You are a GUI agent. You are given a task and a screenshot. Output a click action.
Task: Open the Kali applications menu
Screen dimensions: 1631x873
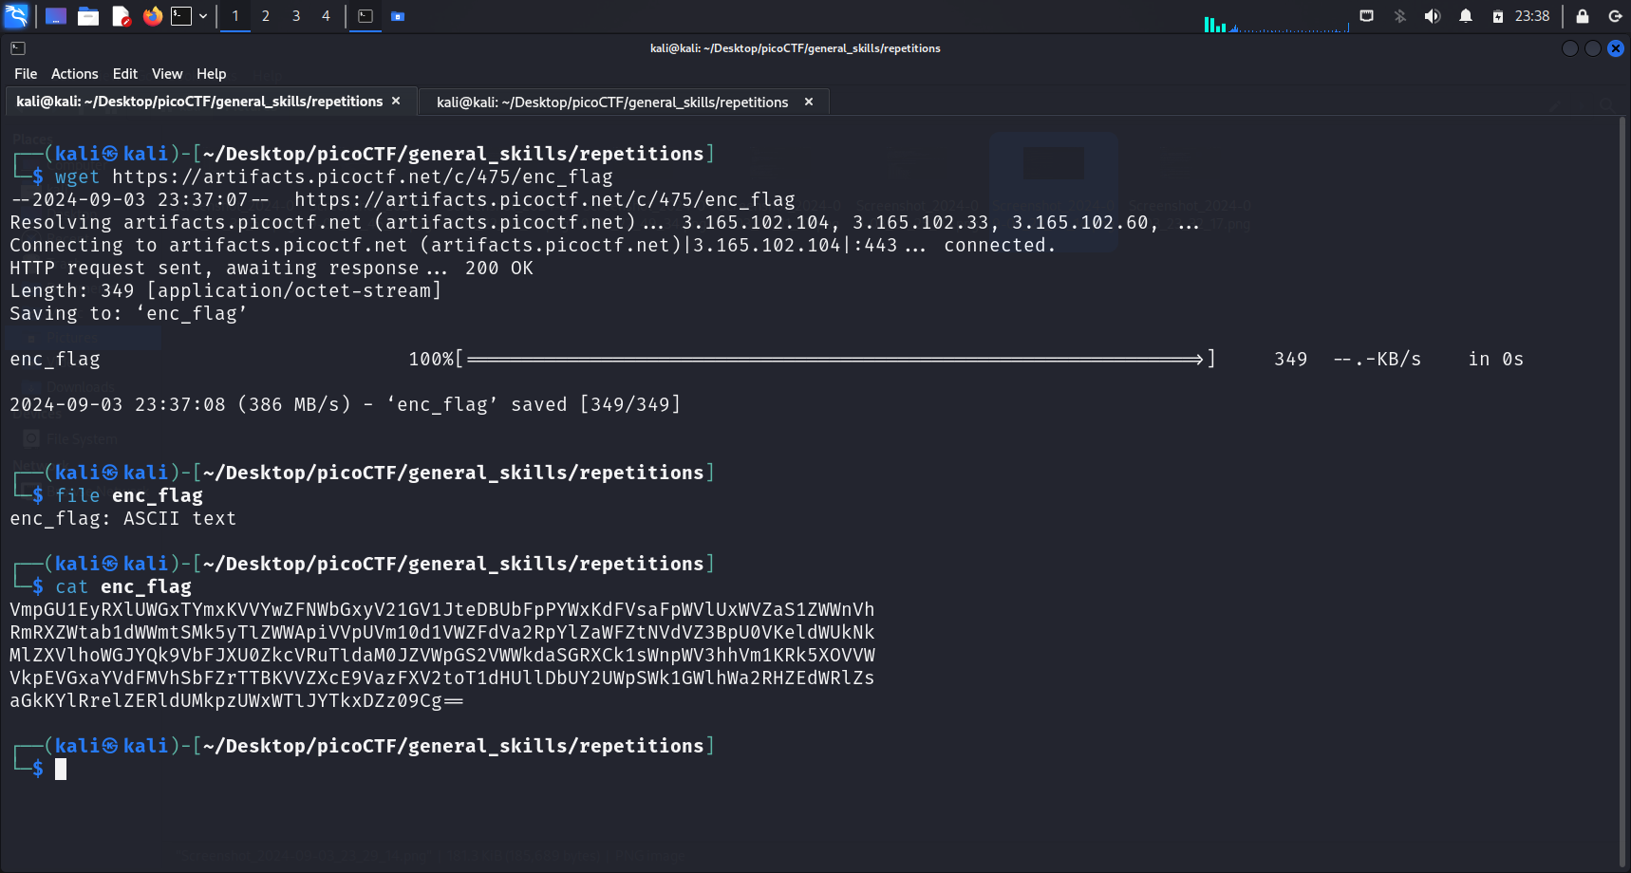(17, 16)
